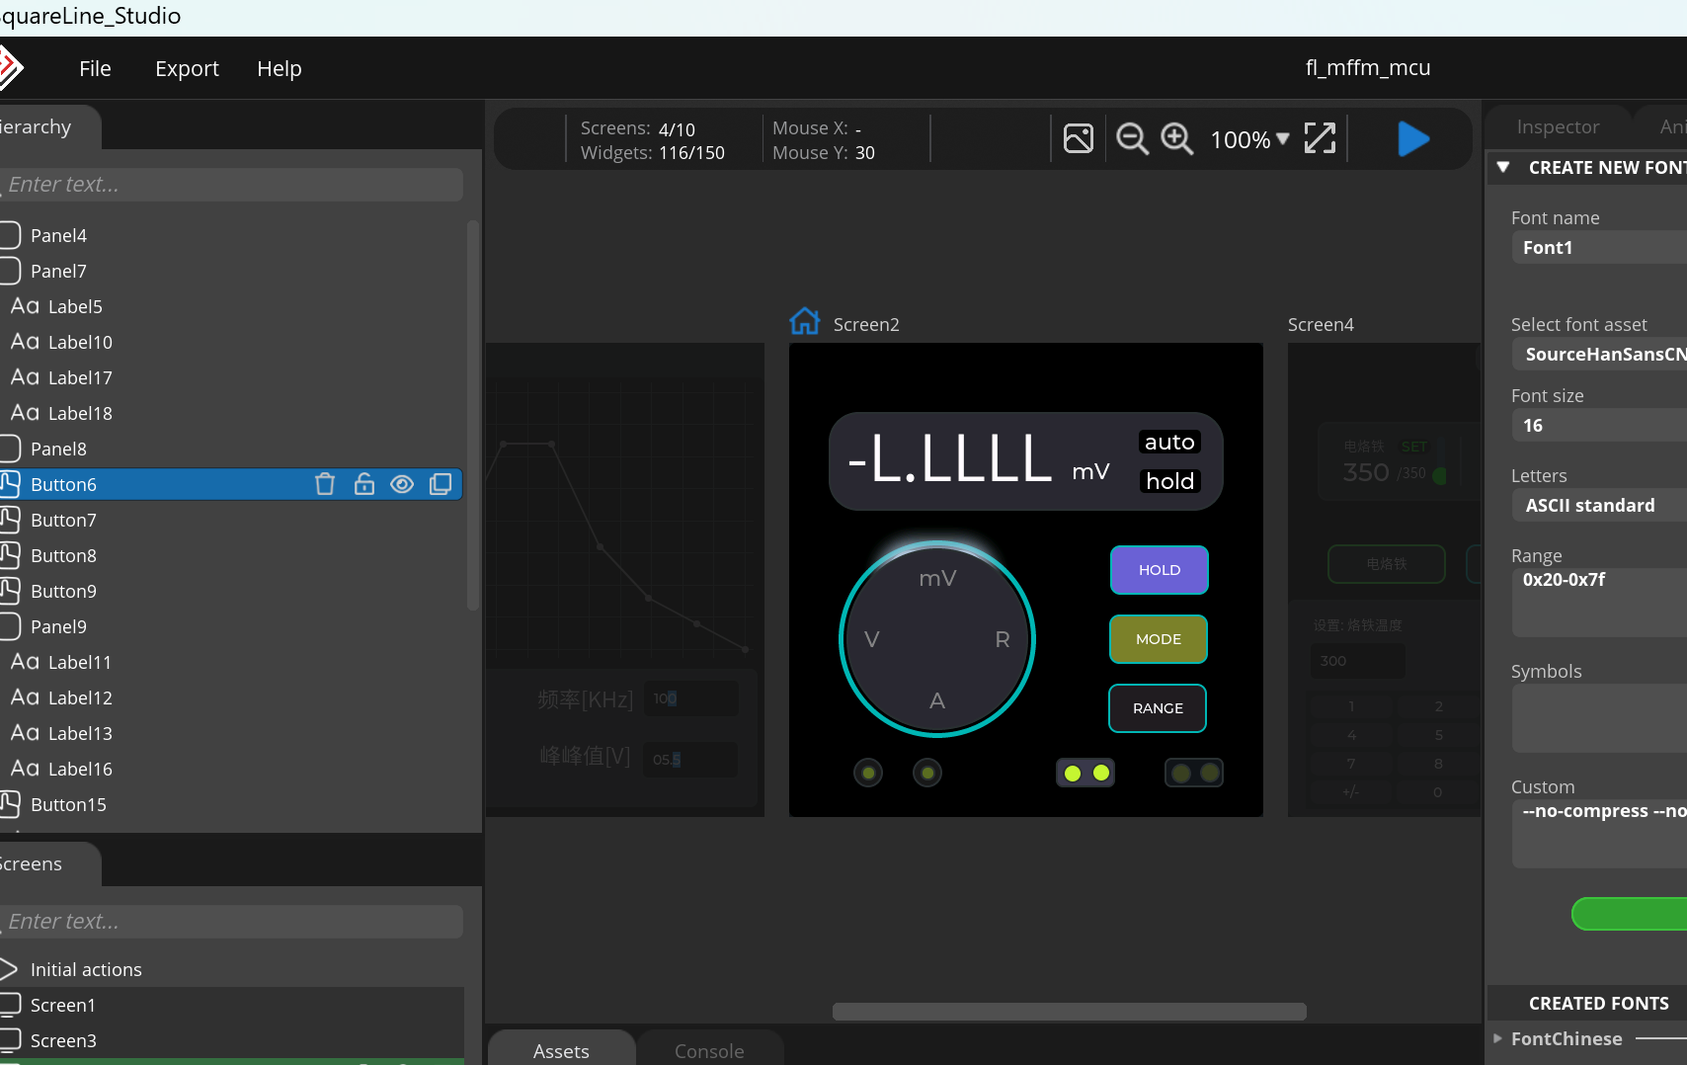Click the dim indicator switch on Screen2
Image resolution: width=1687 pixels, height=1065 pixels.
[x=1194, y=773]
